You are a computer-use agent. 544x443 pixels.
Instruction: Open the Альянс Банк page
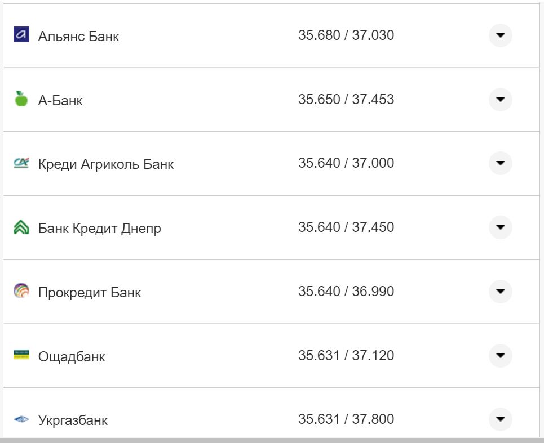[x=79, y=37]
